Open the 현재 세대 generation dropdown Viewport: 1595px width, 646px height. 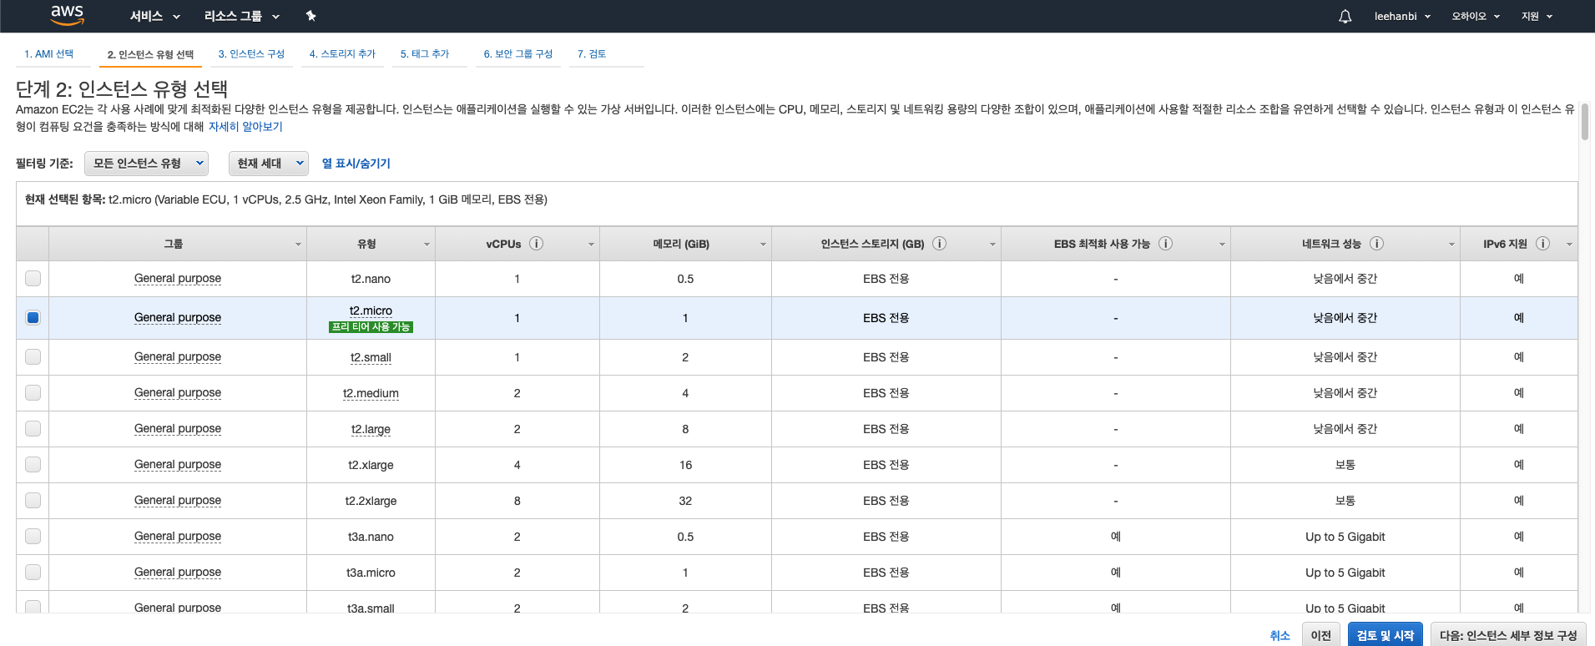click(x=269, y=164)
